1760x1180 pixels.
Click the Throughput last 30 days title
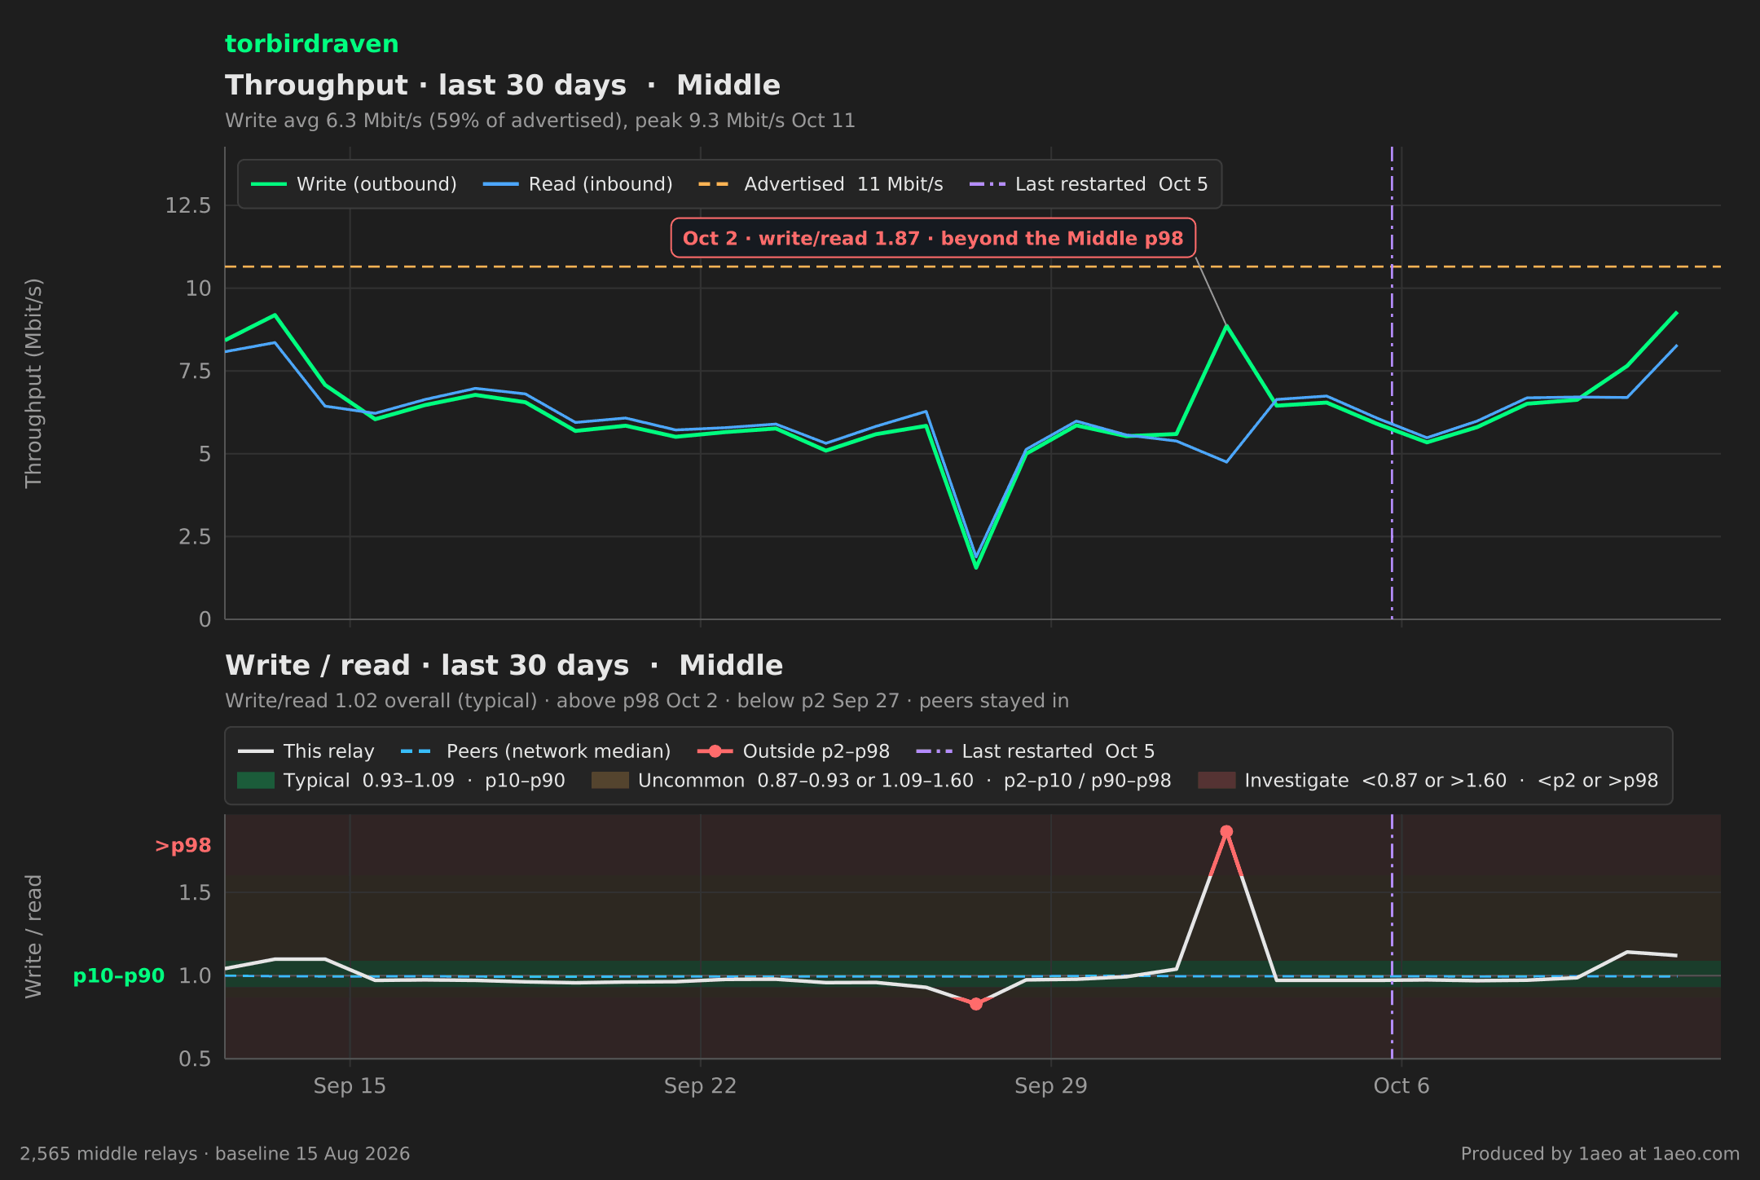click(x=503, y=86)
